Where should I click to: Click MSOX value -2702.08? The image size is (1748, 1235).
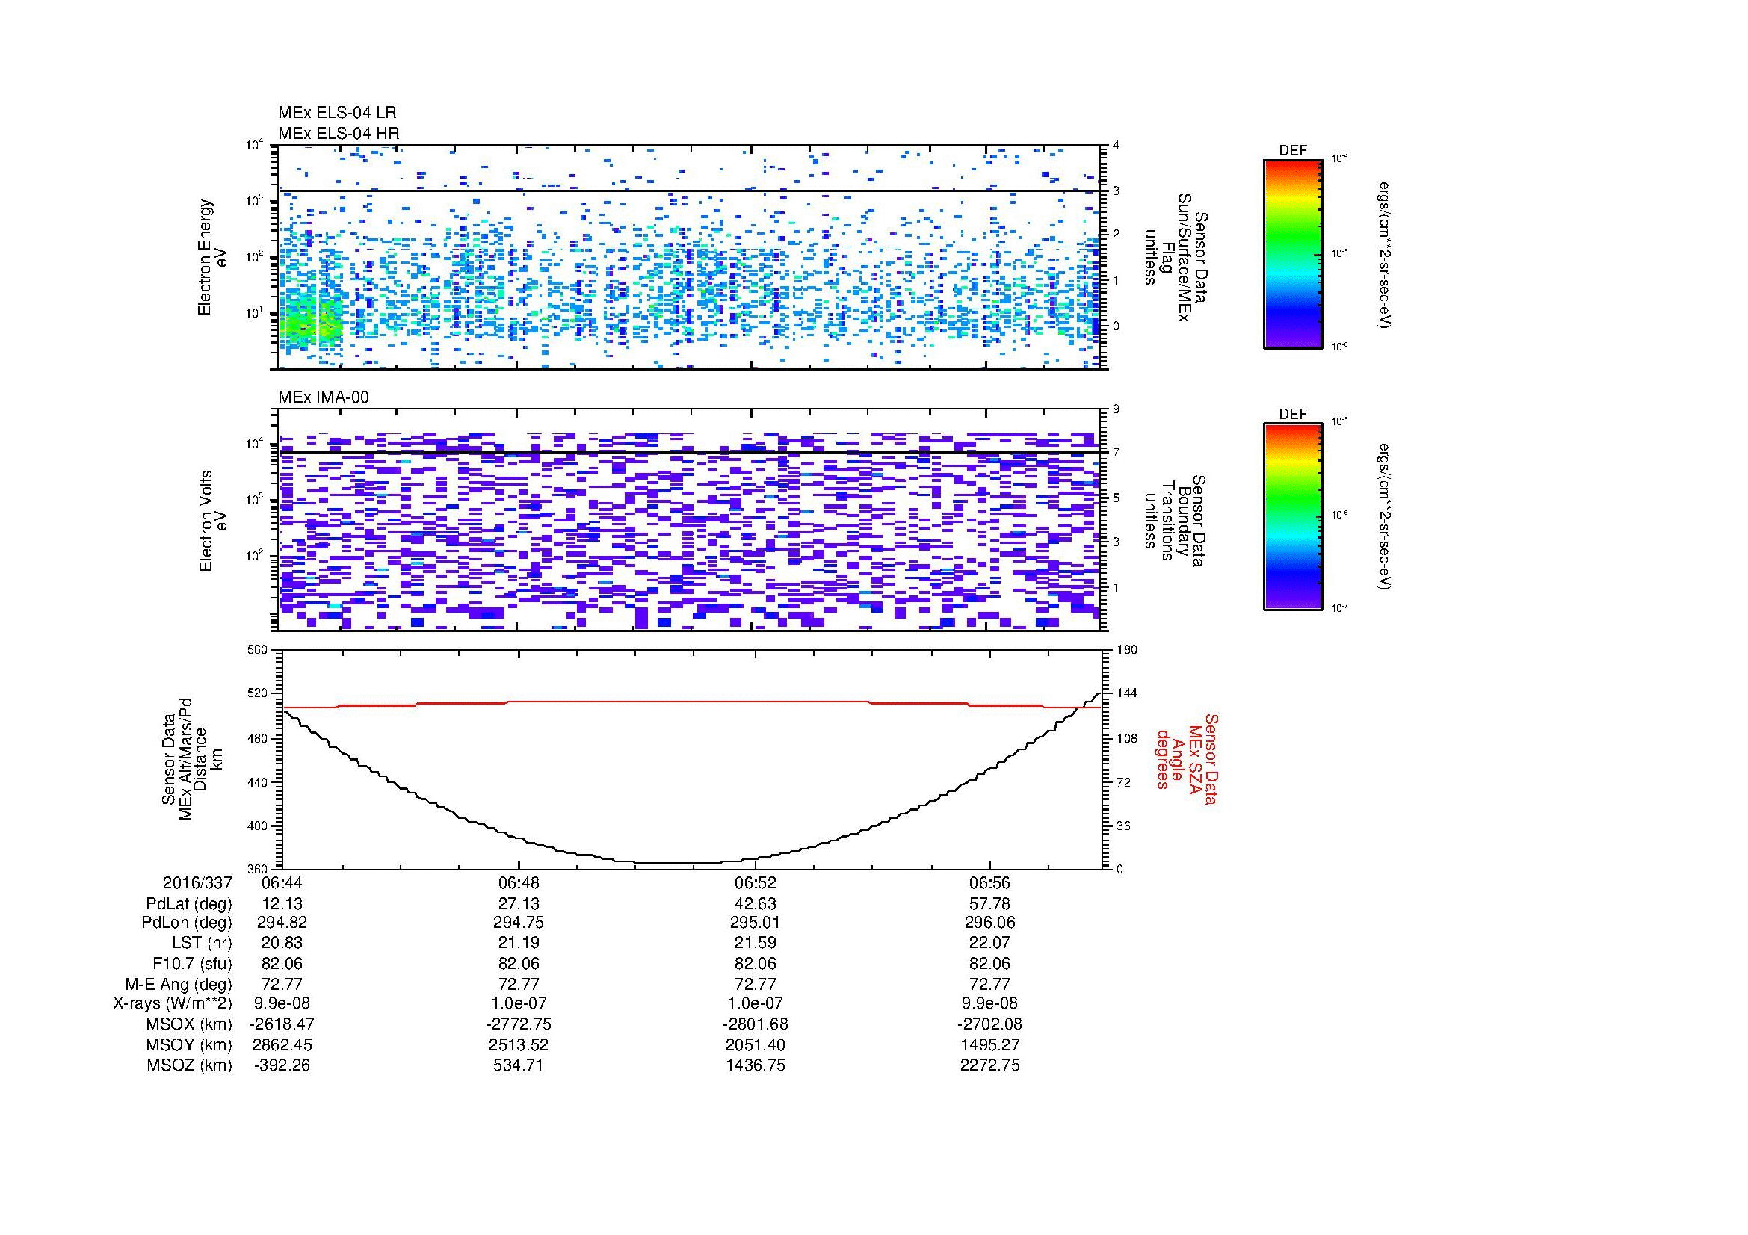tap(989, 1024)
